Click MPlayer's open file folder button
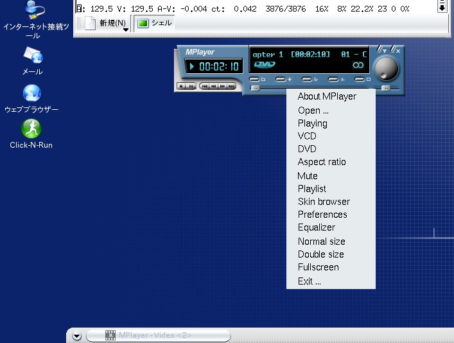The image size is (454, 343). tap(256, 80)
